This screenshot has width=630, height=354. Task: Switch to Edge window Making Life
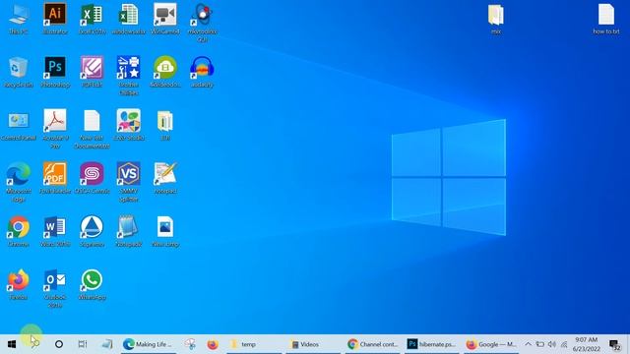tap(148, 344)
